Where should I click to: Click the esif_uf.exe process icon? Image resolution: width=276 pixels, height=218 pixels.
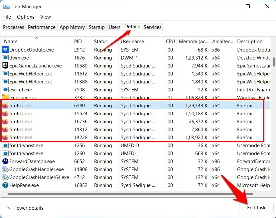pos(5,90)
